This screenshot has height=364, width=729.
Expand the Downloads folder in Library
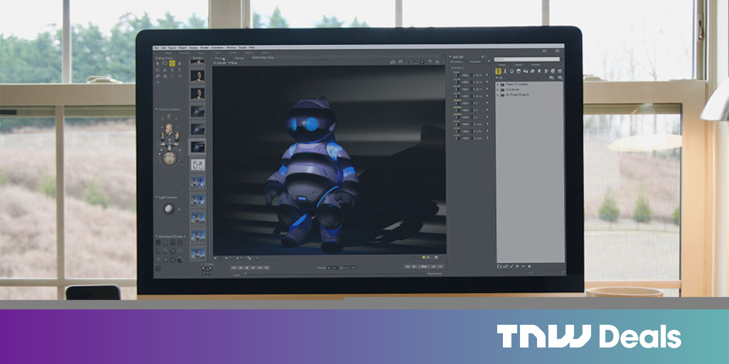pyautogui.click(x=498, y=89)
